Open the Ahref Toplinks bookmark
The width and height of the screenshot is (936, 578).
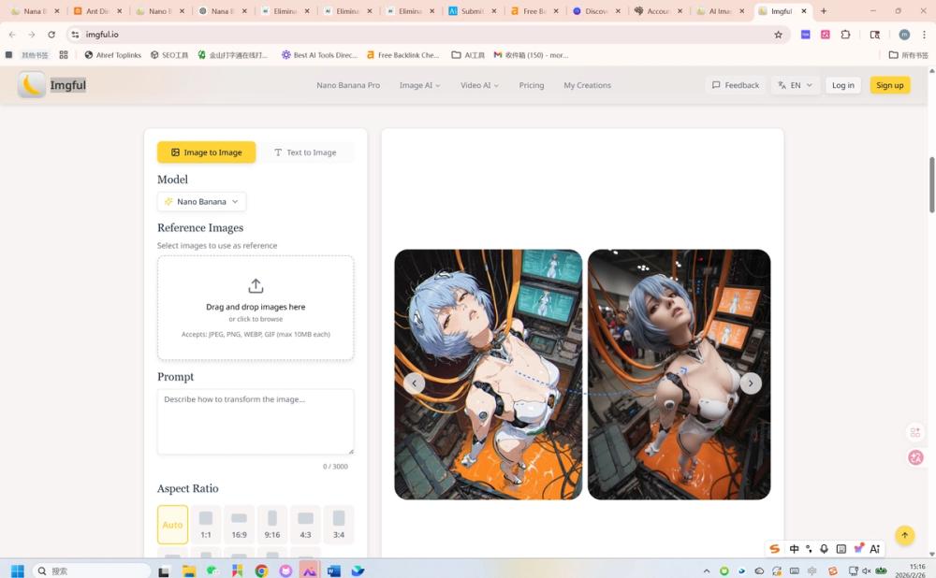point(113,55)
